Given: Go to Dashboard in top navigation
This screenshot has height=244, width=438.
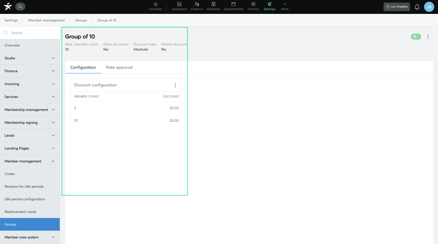Looking at the screenshot, I should [179, 7].
